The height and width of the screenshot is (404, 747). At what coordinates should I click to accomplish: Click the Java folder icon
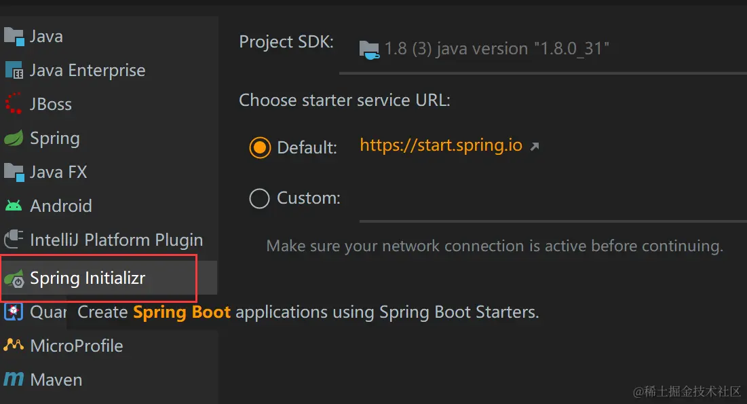coord(14,36)
